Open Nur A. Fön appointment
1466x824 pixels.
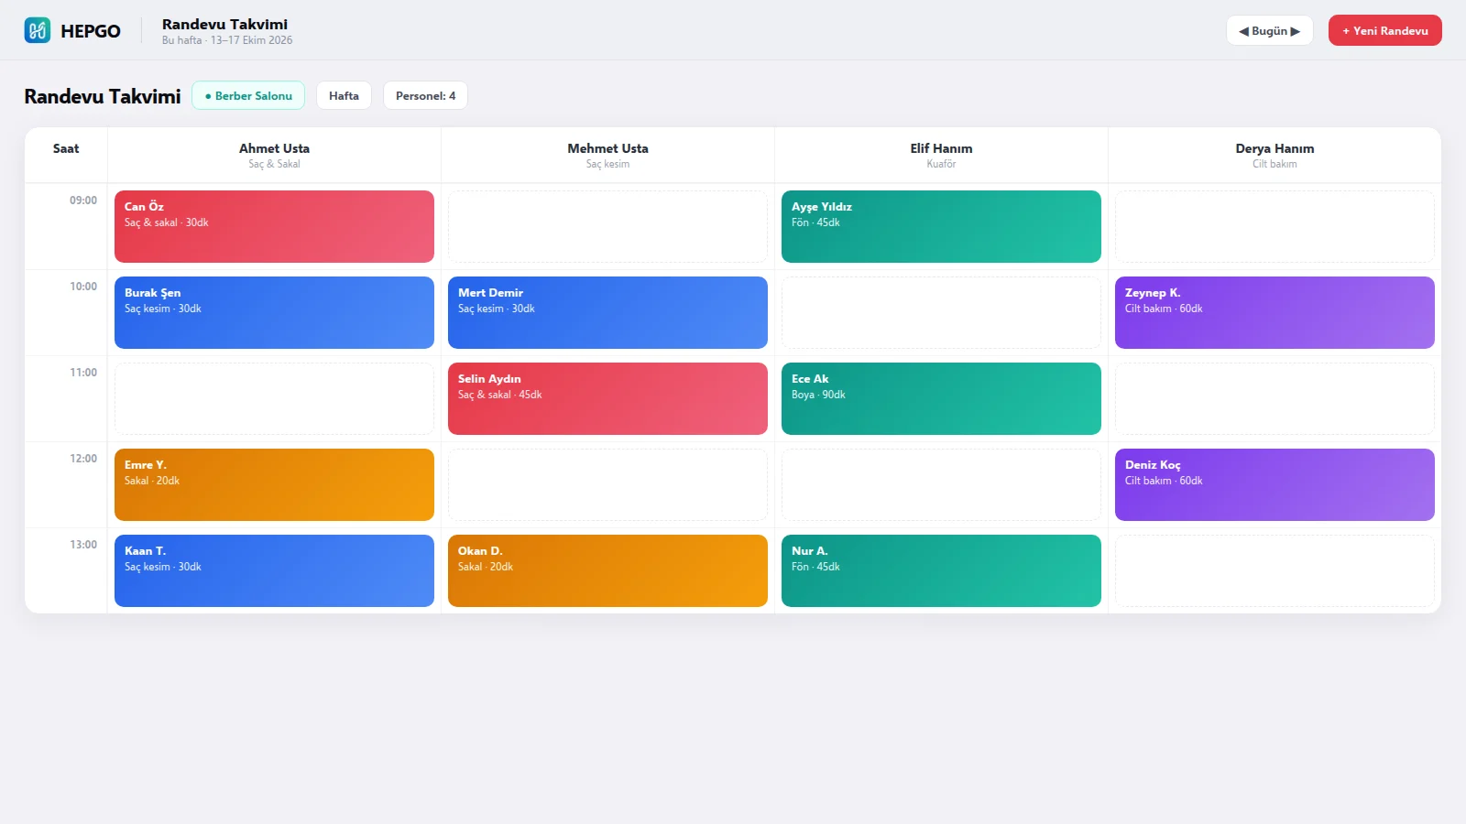[941, 570]
